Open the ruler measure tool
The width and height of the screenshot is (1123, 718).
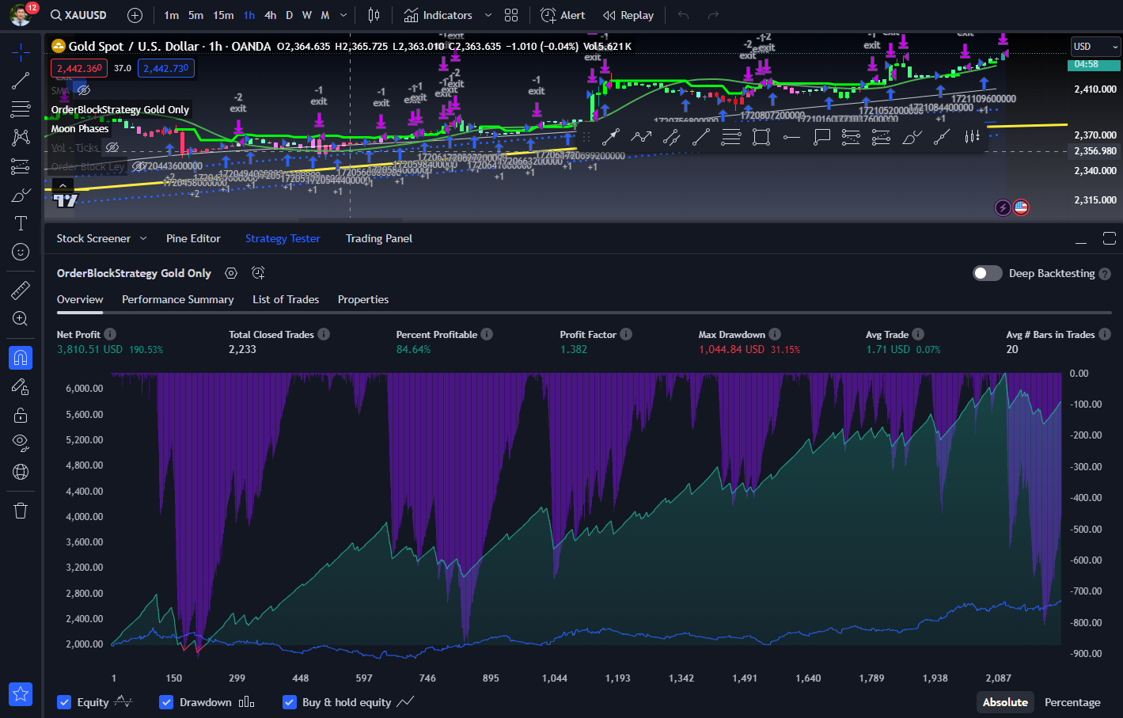pos(21,290)
